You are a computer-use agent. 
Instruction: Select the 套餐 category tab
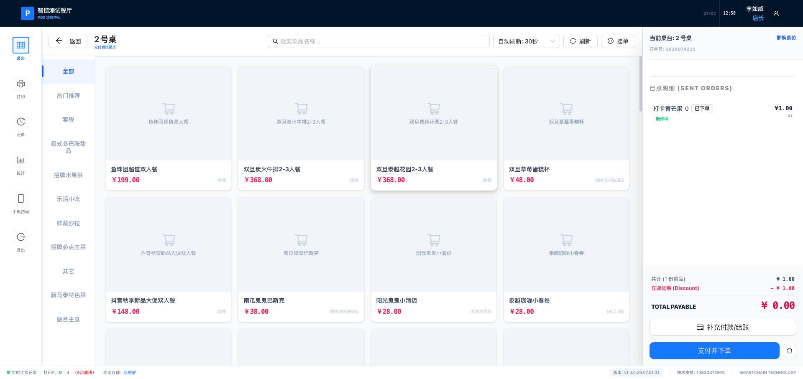pos(68,120)
